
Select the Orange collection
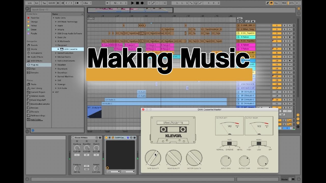pyautogui.click(x=34, y=22)
